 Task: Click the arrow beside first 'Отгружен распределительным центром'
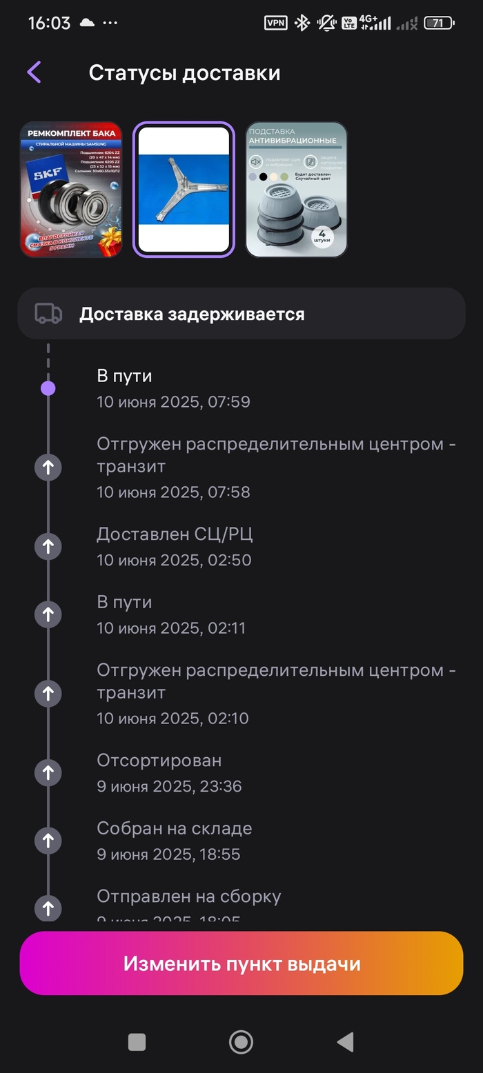pyautogui.click(x=48, y=467)
